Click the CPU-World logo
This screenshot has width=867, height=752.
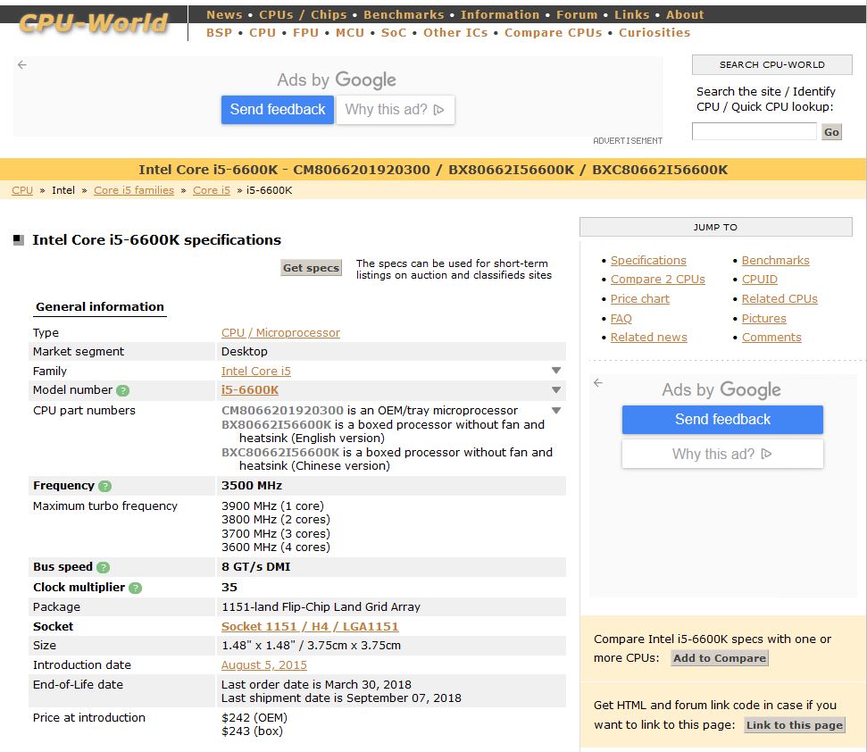(x=93, y=23)
